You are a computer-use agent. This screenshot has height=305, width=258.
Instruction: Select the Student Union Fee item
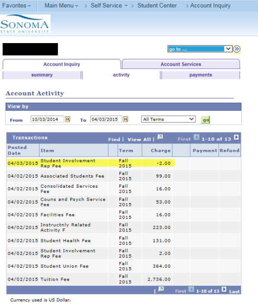pyautogui.click(x=64, y=266)
